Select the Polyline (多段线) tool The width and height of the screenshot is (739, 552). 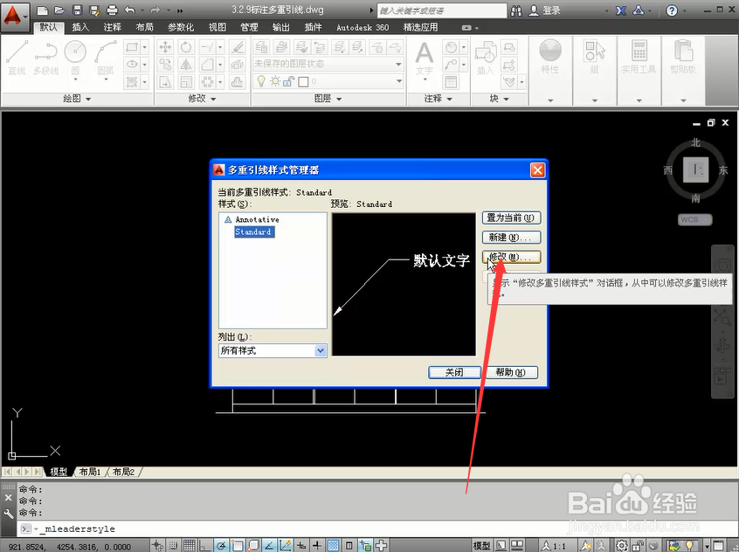[x=45, y=58]
